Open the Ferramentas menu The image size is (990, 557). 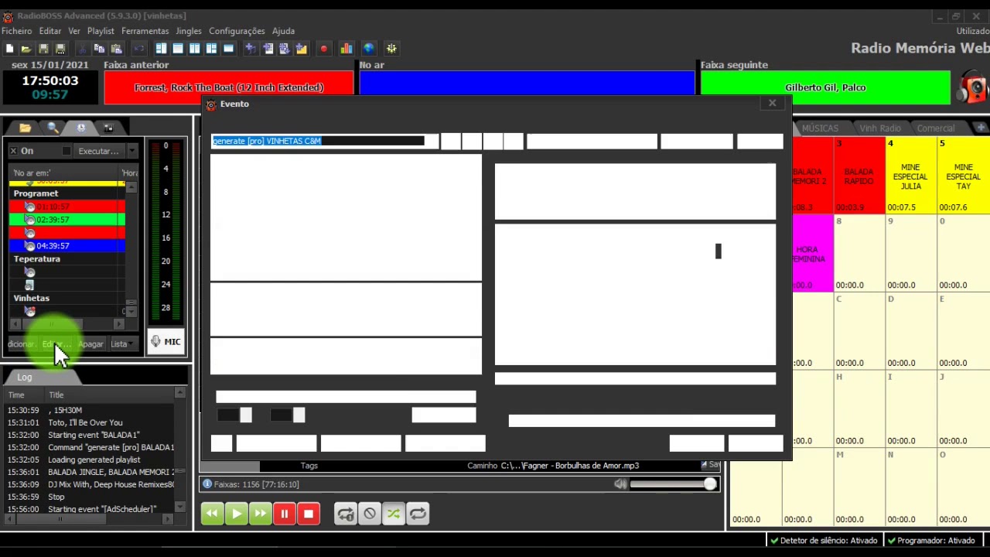pos(145,31)
